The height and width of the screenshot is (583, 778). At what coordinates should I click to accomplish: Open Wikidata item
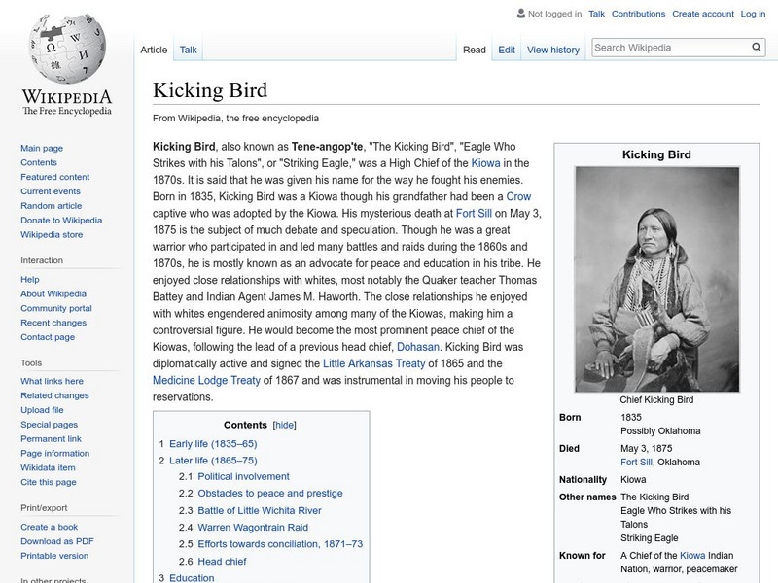(x=48, y=467)
